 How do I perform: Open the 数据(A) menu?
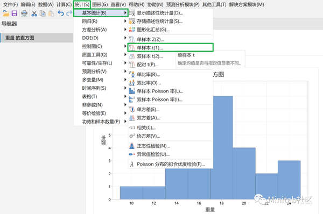tap(46, 4)
